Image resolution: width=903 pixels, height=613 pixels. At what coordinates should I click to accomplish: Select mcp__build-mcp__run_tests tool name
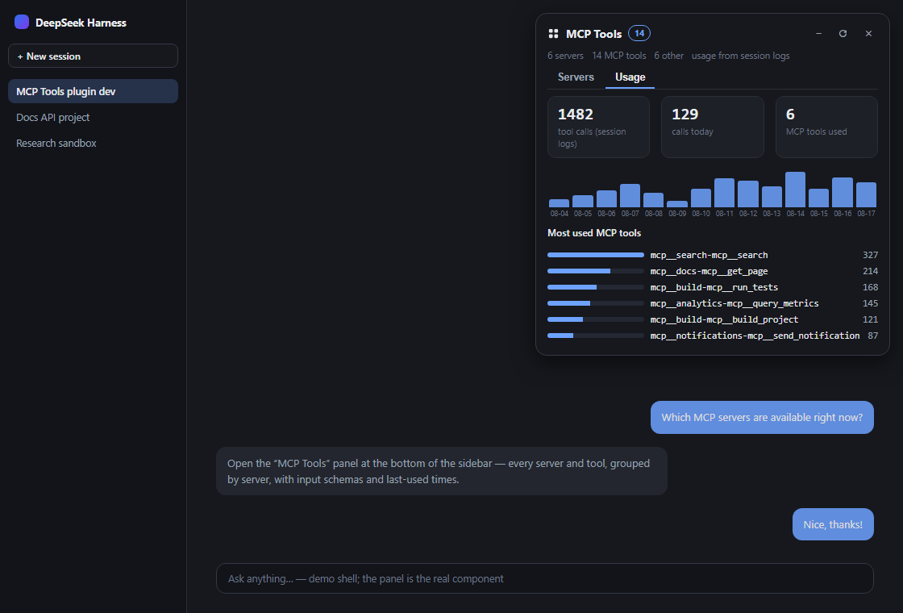tap(714, 287)
